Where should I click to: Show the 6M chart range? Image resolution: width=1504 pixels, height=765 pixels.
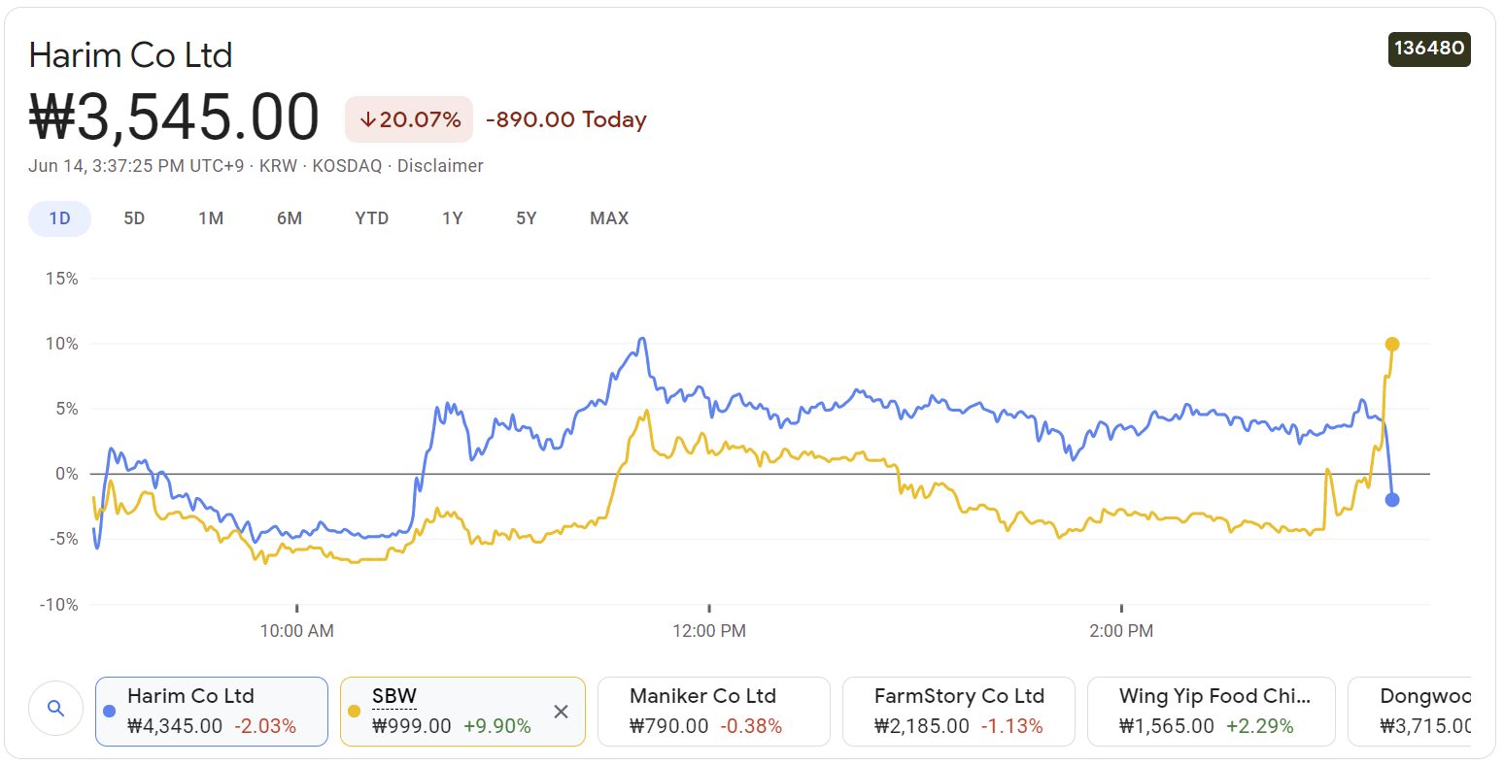pyautogui.click(x=290, y=218)
